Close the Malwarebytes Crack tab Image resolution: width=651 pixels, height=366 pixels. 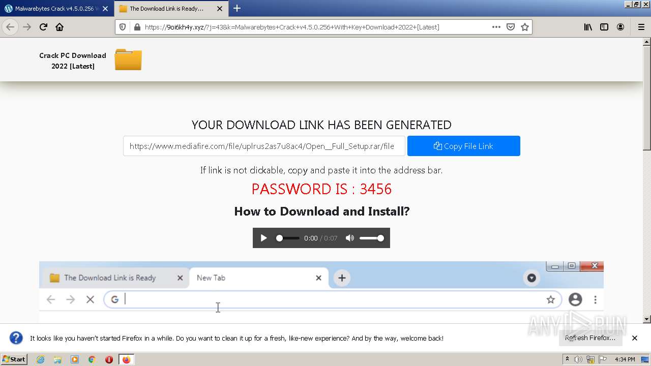(x=105, y=9)
